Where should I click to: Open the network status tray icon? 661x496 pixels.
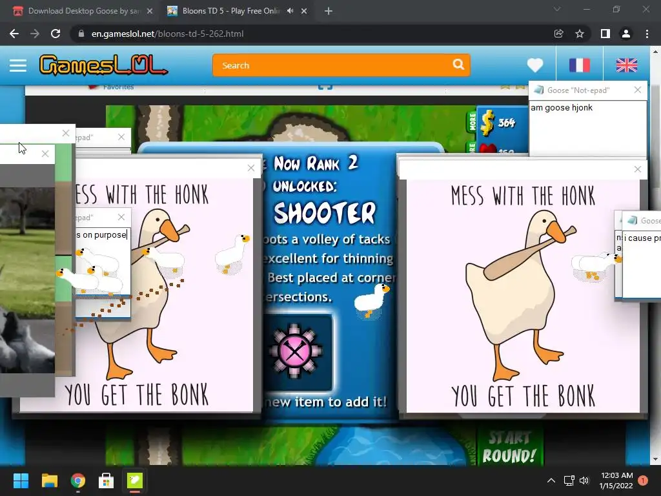coord(569,480)
